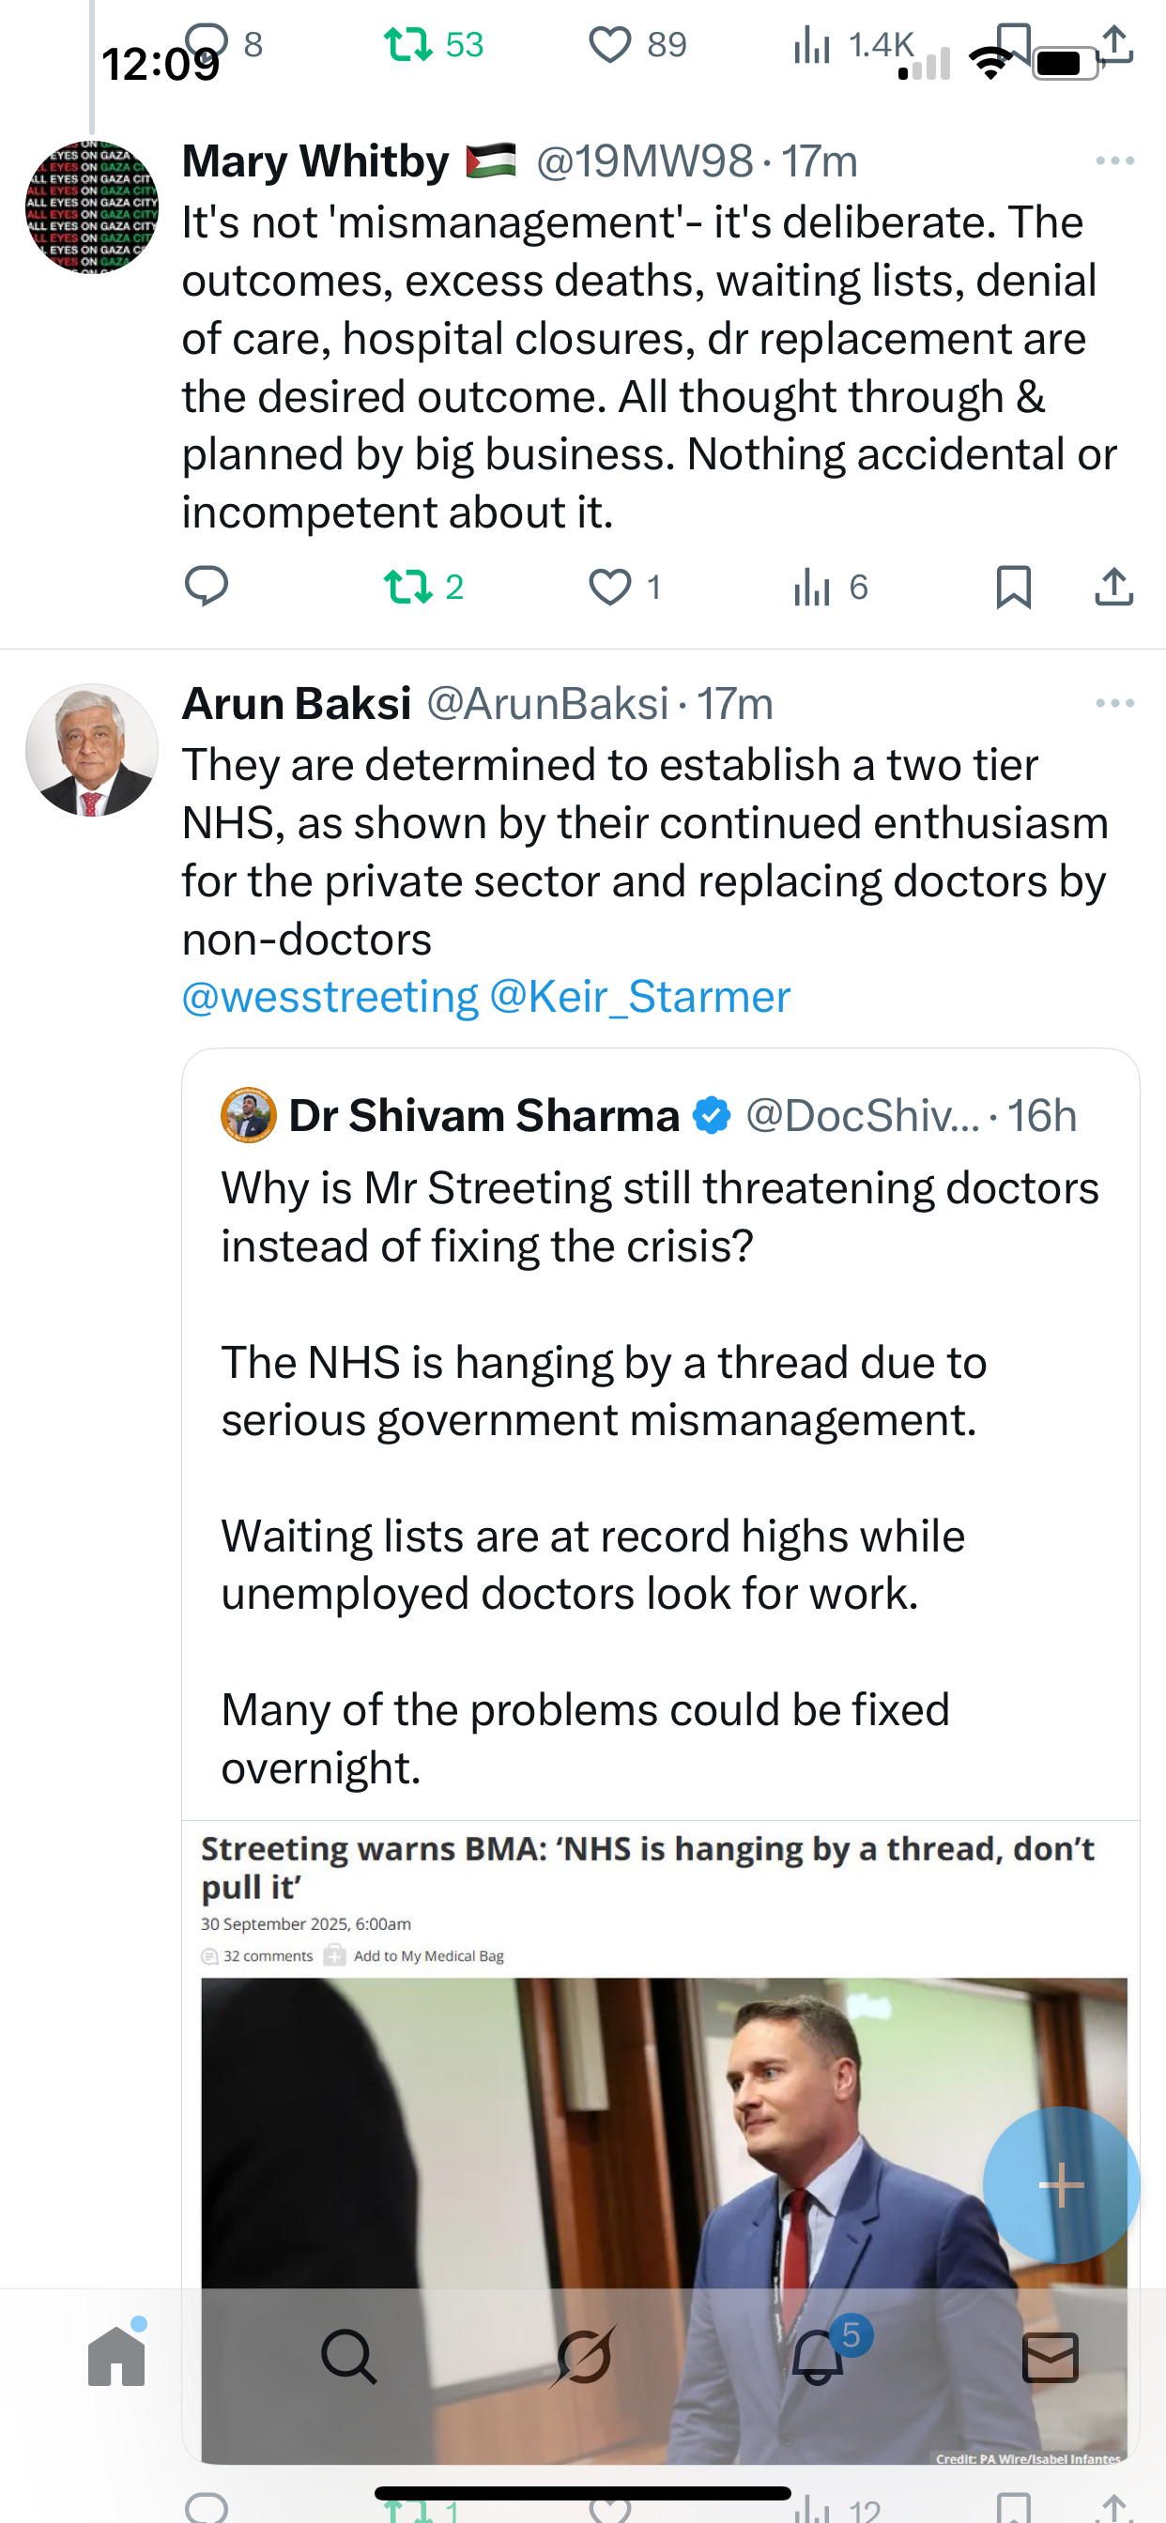This screenshot has width=1166, height=2523.
Task: Open the @Keir_Starmer mention link
Action: tap(640, 997)
